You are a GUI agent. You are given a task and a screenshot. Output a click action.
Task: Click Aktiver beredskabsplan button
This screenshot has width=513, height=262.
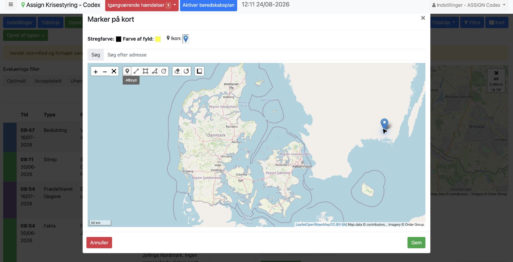209,5
